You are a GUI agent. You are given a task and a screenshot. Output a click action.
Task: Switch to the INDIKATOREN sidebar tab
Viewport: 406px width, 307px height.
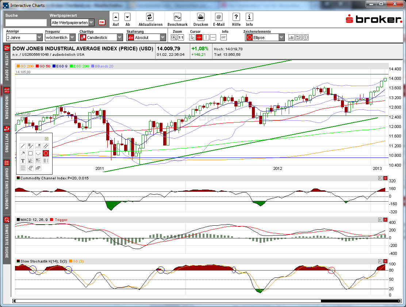pos(6,106)
